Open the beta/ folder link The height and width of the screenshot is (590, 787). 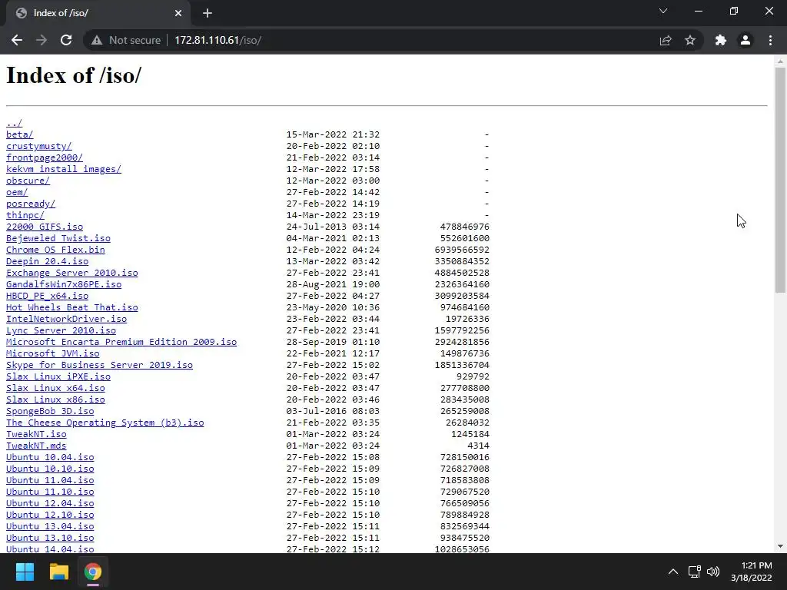click(x=19, y=134)
